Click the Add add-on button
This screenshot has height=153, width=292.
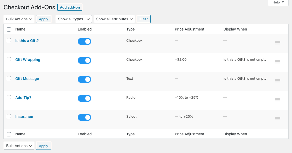coord(70,7)
